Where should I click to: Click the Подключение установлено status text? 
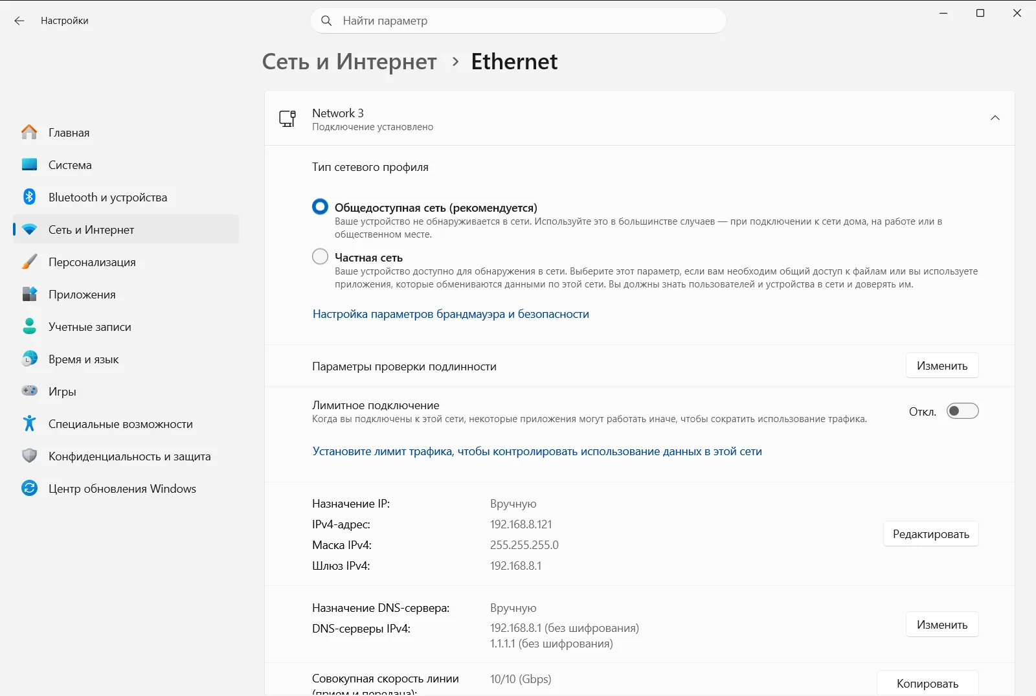point(372,127)
